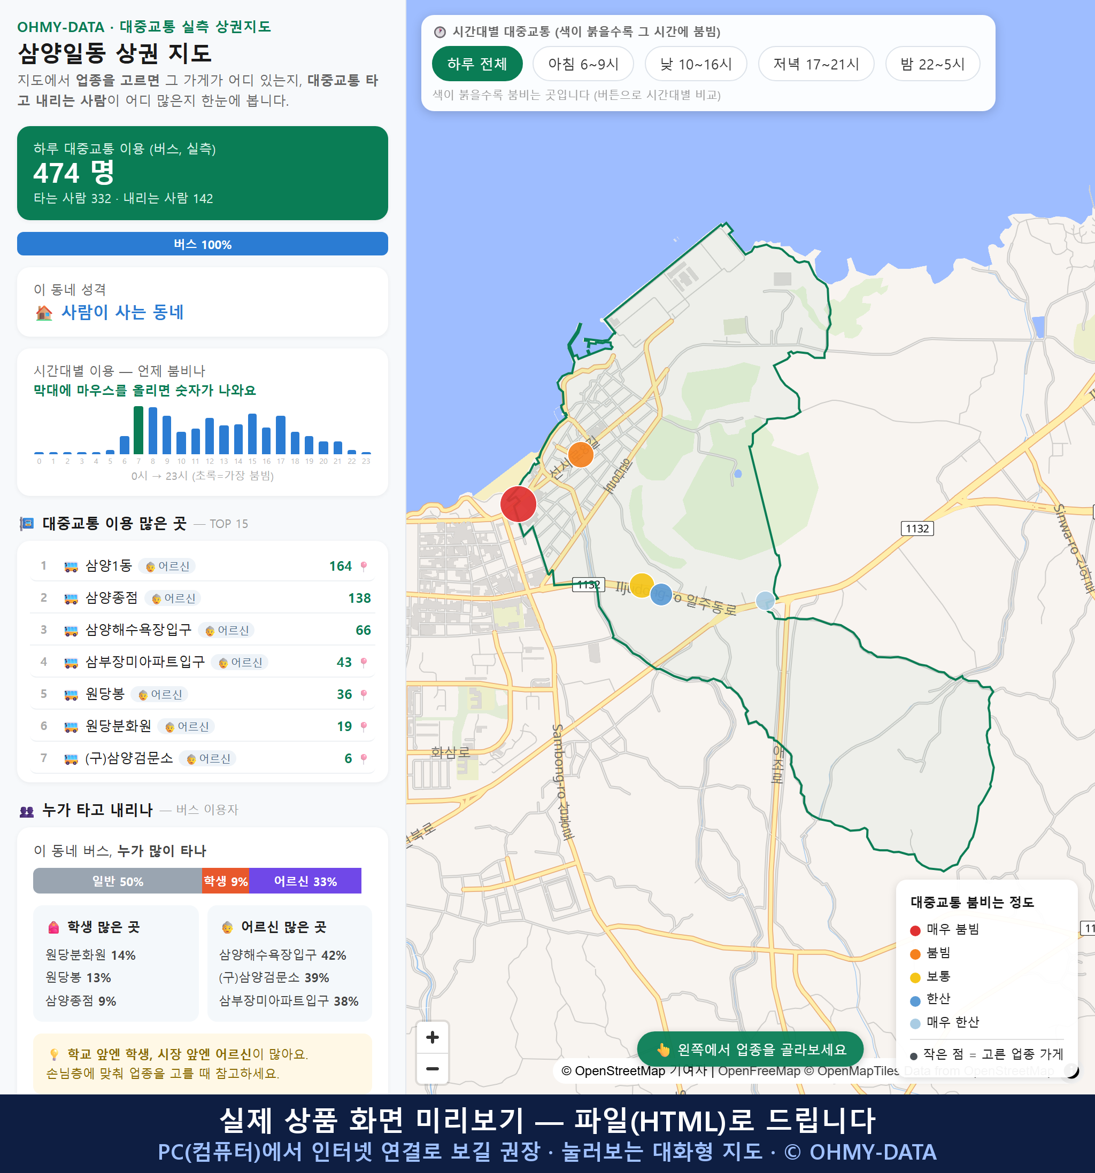Screen dimensions: 1095x1173
Task: Click the 어르신 33% bar segment
Action: coord(305,881)
